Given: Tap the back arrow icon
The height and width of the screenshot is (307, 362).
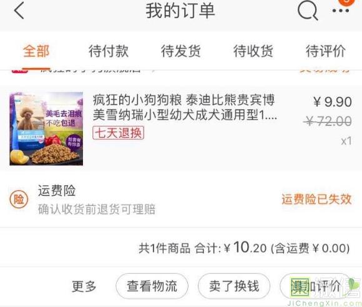Looking at the screenshot, I should 19,11.
